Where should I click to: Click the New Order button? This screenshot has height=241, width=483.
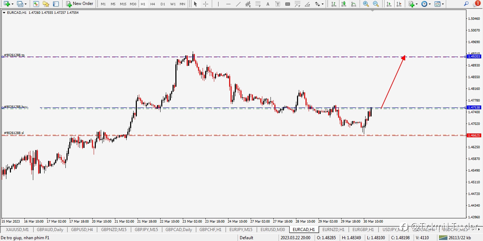point(80,4)
